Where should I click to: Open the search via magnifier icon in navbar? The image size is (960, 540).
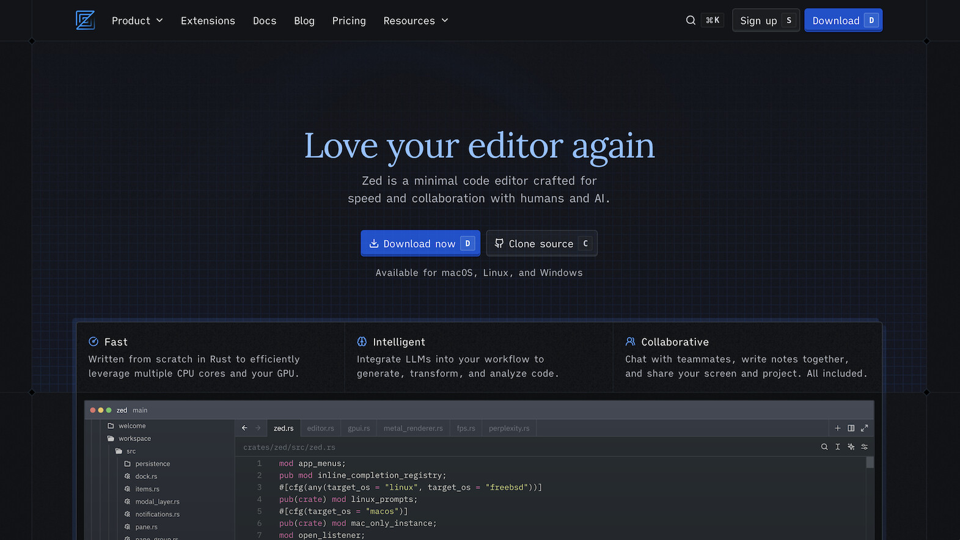coord(691,20)
